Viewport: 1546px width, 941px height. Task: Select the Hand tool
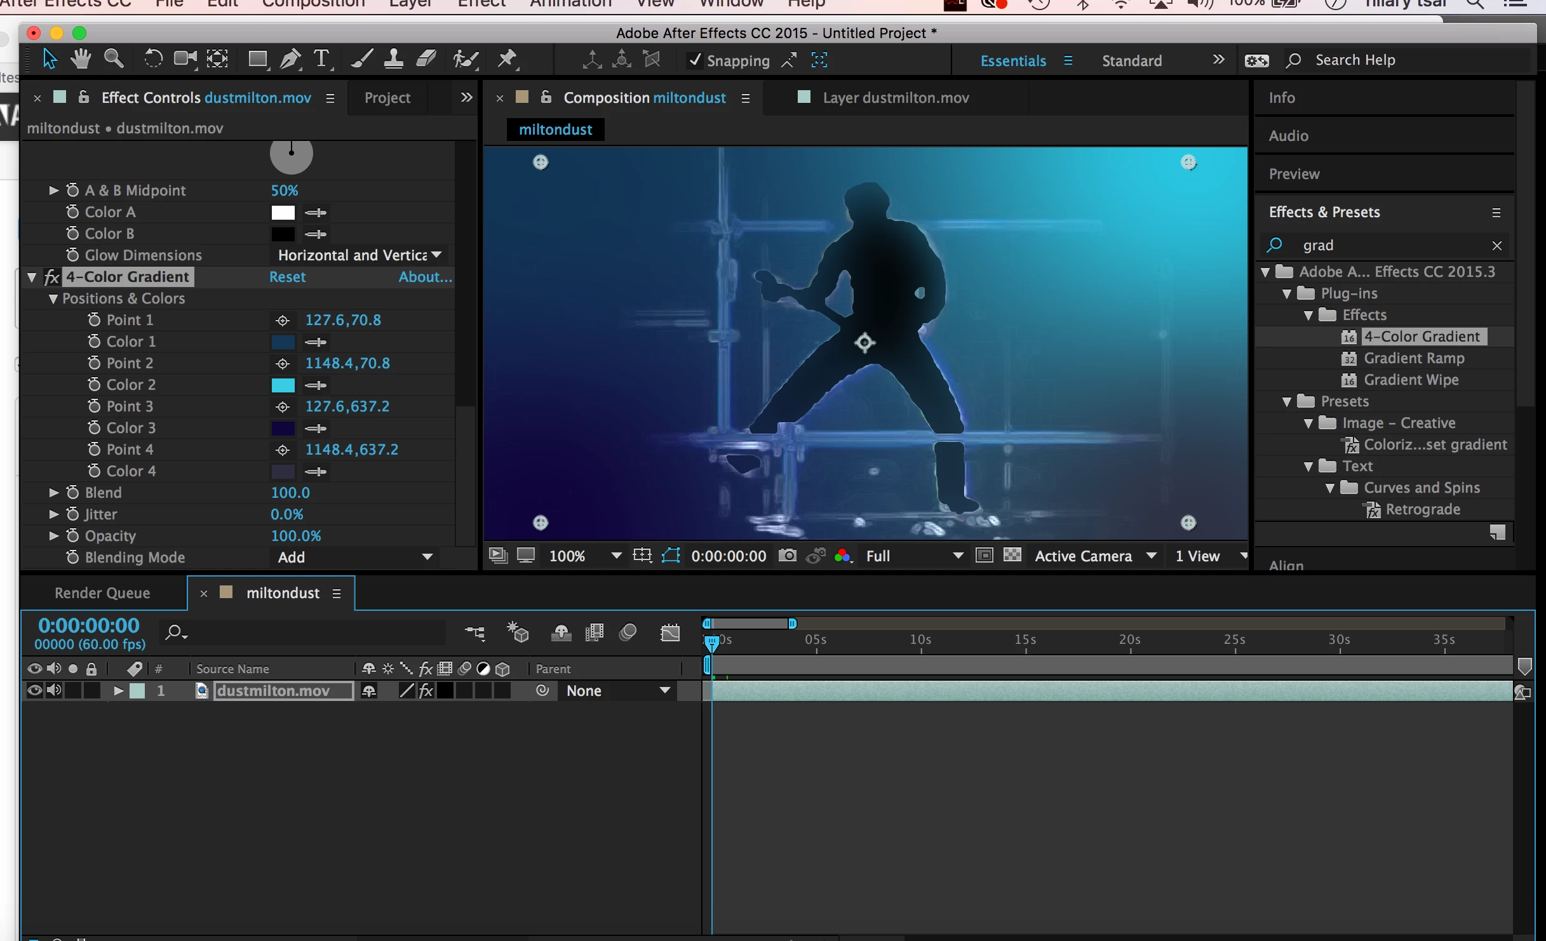(81, 60)
